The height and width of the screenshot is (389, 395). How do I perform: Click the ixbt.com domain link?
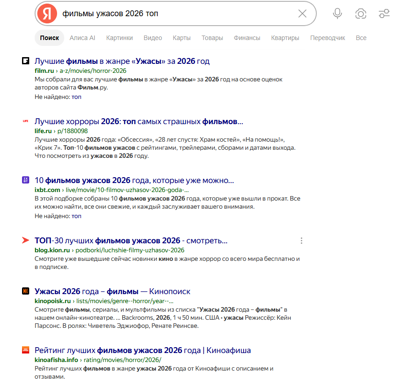coord(47,190)
